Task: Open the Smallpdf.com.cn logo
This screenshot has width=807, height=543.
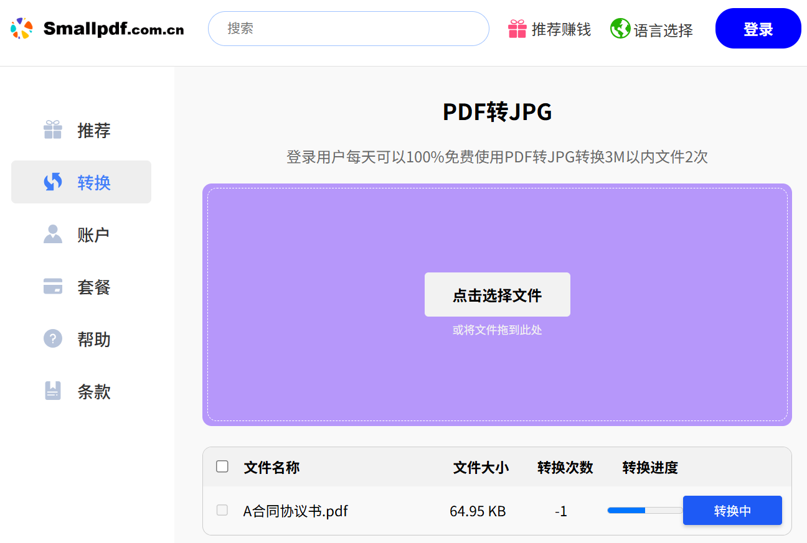Action: tap(97, 28)
